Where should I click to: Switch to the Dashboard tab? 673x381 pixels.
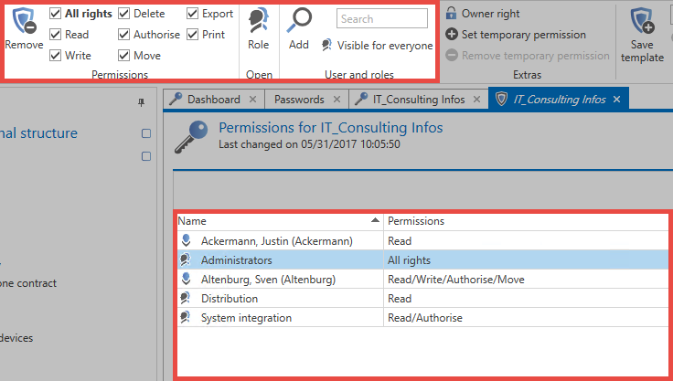click(214, 99)
